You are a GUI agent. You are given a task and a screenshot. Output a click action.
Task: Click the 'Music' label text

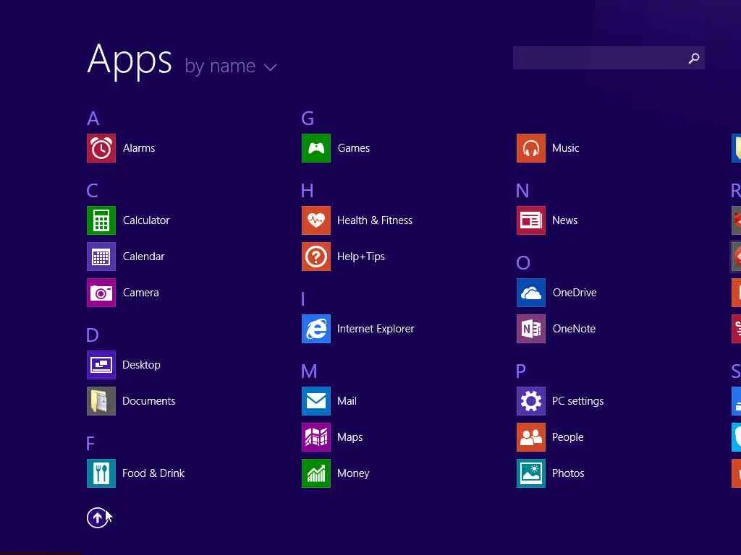(565, 148)
